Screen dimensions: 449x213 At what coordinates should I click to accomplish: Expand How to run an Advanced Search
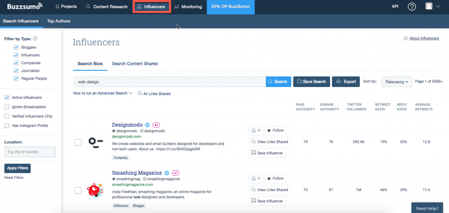tap(103, 93)
